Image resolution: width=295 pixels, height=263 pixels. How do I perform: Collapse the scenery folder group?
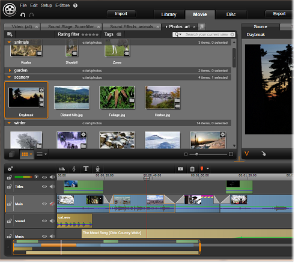(9, 77)
